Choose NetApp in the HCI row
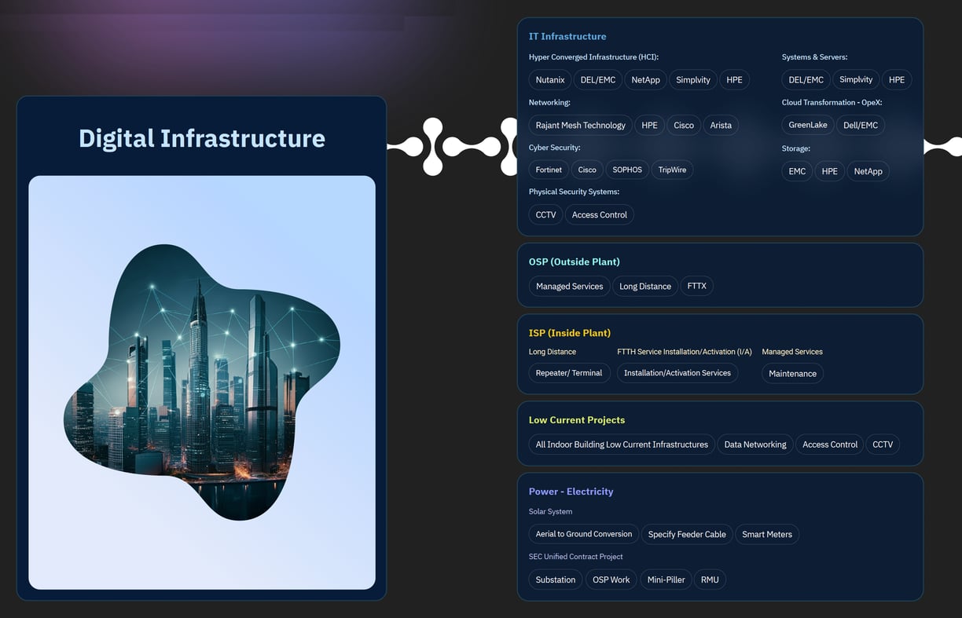The width and height of the screenshot is (962, 618). pos(646,80)
